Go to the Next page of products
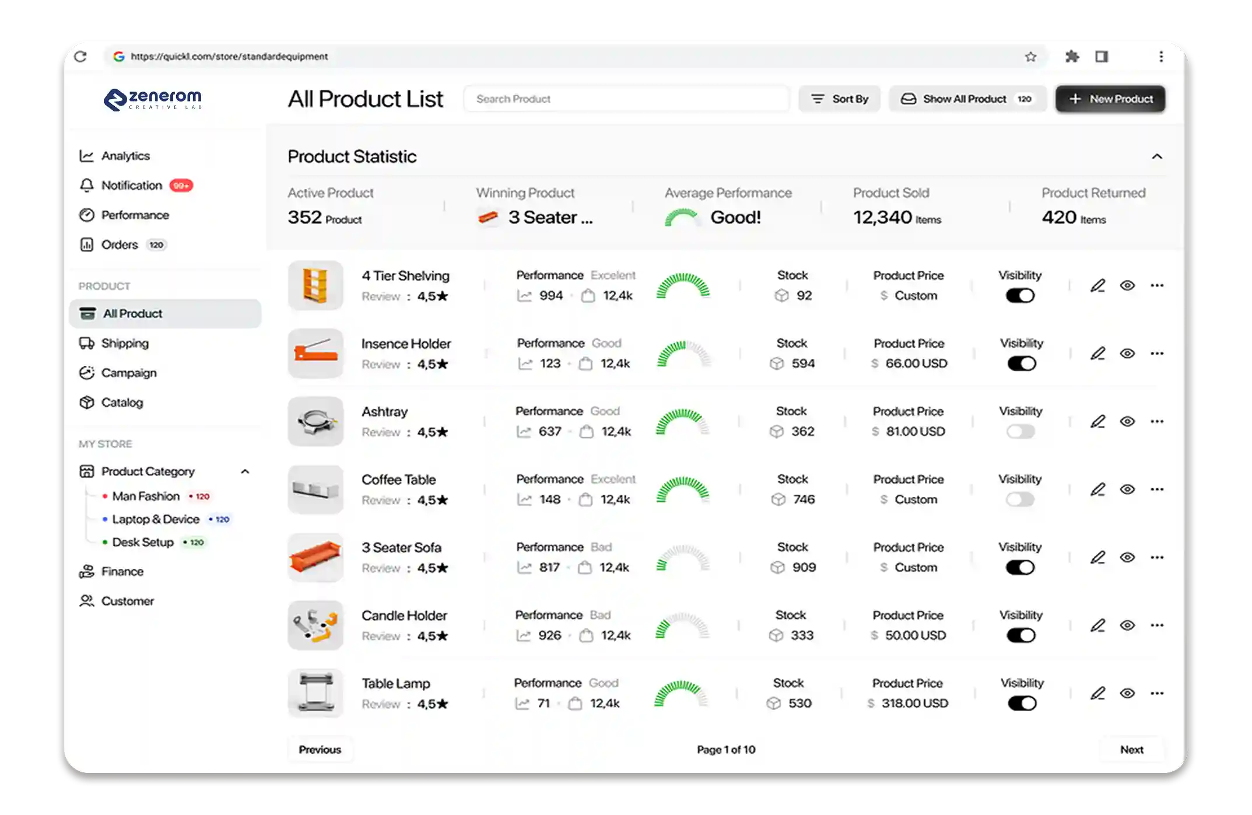 (1132, 750)
